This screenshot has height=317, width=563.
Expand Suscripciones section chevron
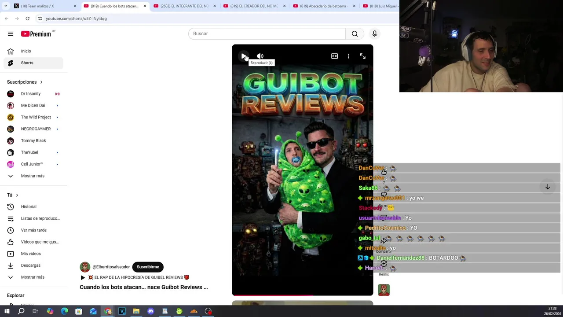[x=41, y=82]
